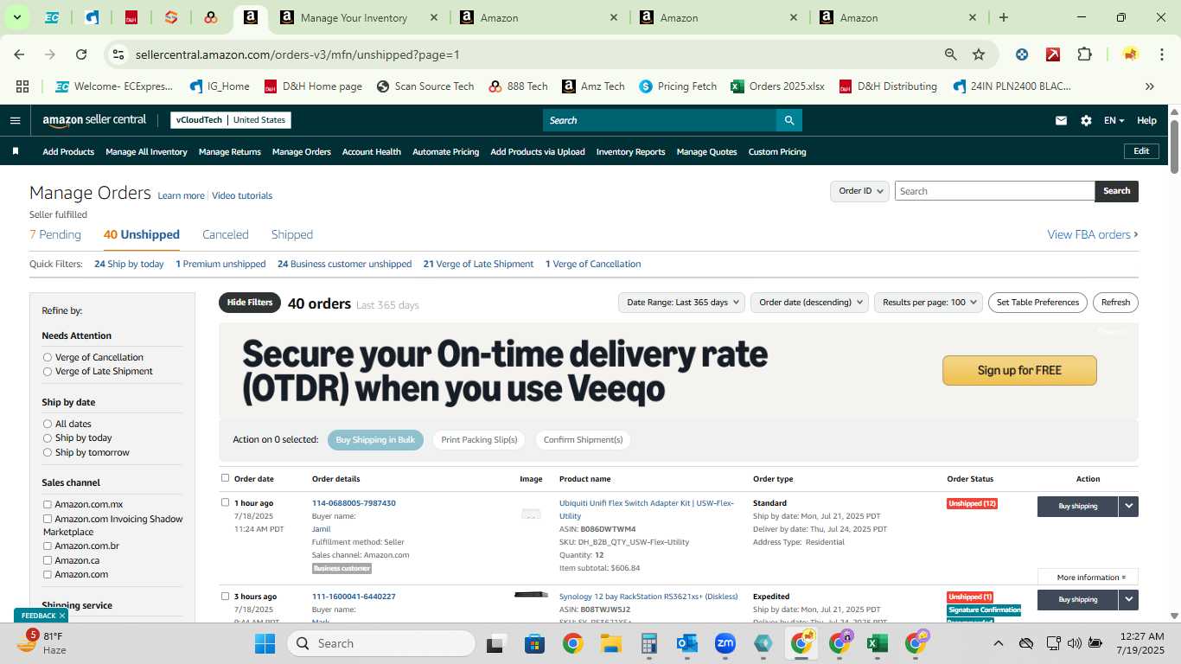This screenshot has width=1181, height=664.
Task: Open the tab search arrow at the top left
Action: click(x=16, y=17)
